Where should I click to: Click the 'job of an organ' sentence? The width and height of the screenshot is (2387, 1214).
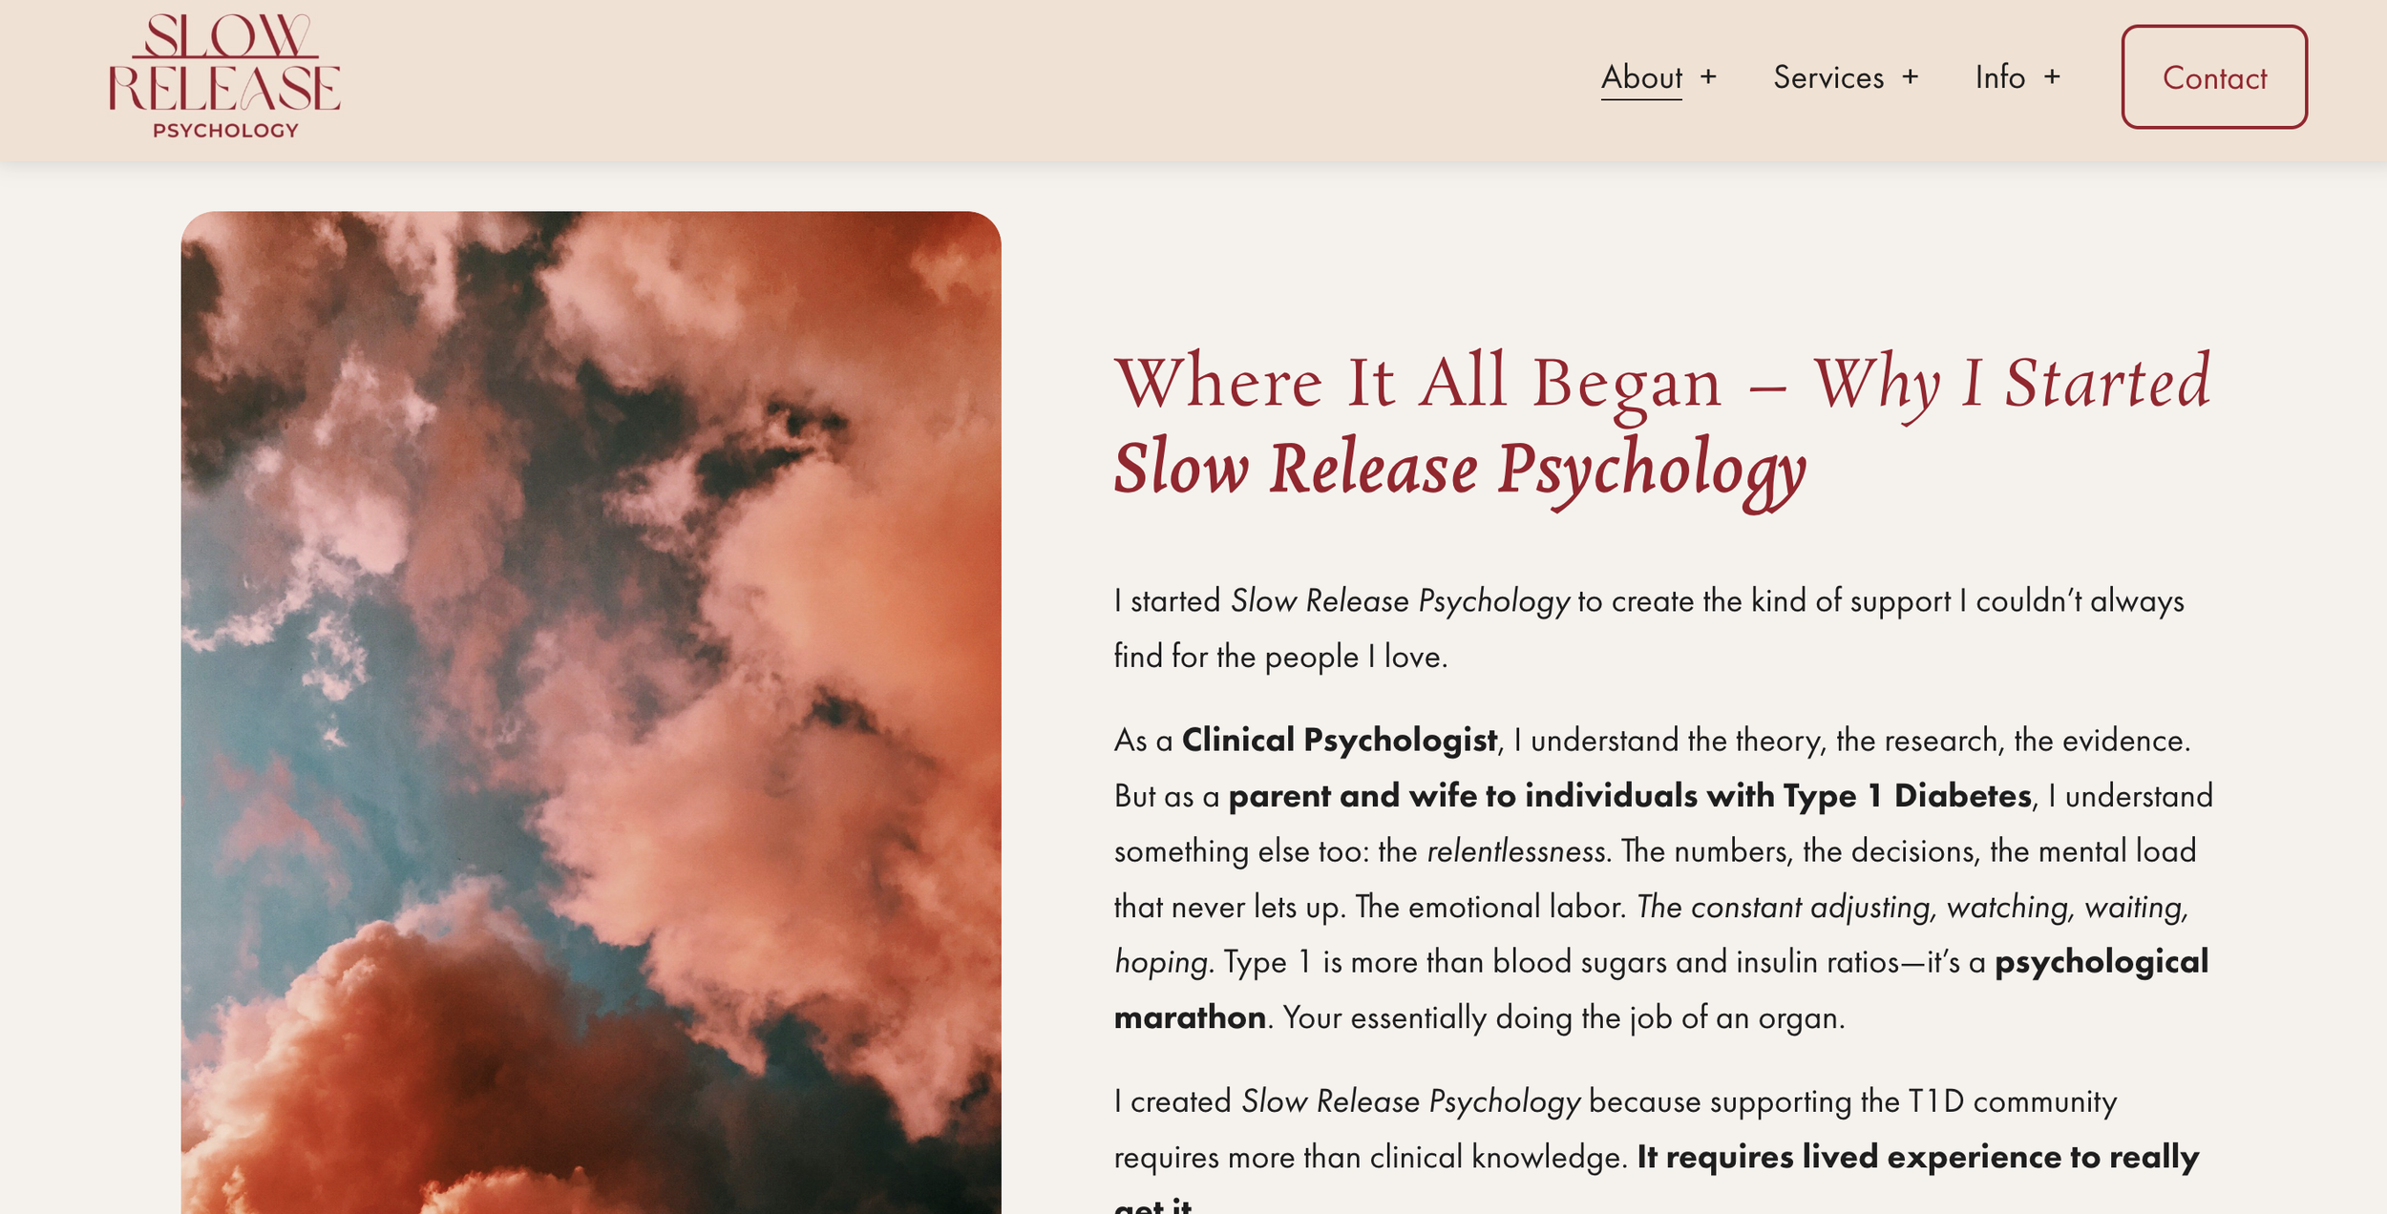(x=1563, y=1018)
